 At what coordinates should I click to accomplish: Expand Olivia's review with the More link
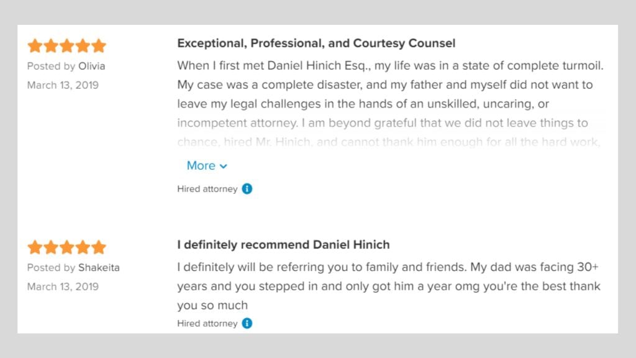[201, 165]
